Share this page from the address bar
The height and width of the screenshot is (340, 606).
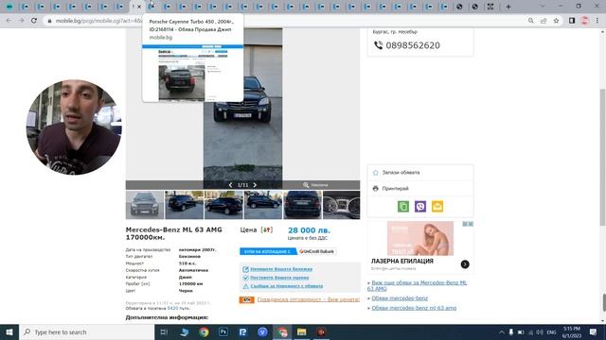coord(544,21)
